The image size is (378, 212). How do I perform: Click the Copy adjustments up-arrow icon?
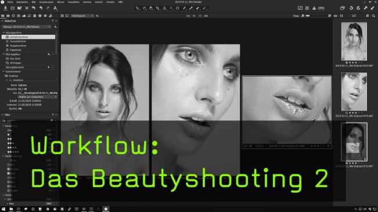(366, 8)
